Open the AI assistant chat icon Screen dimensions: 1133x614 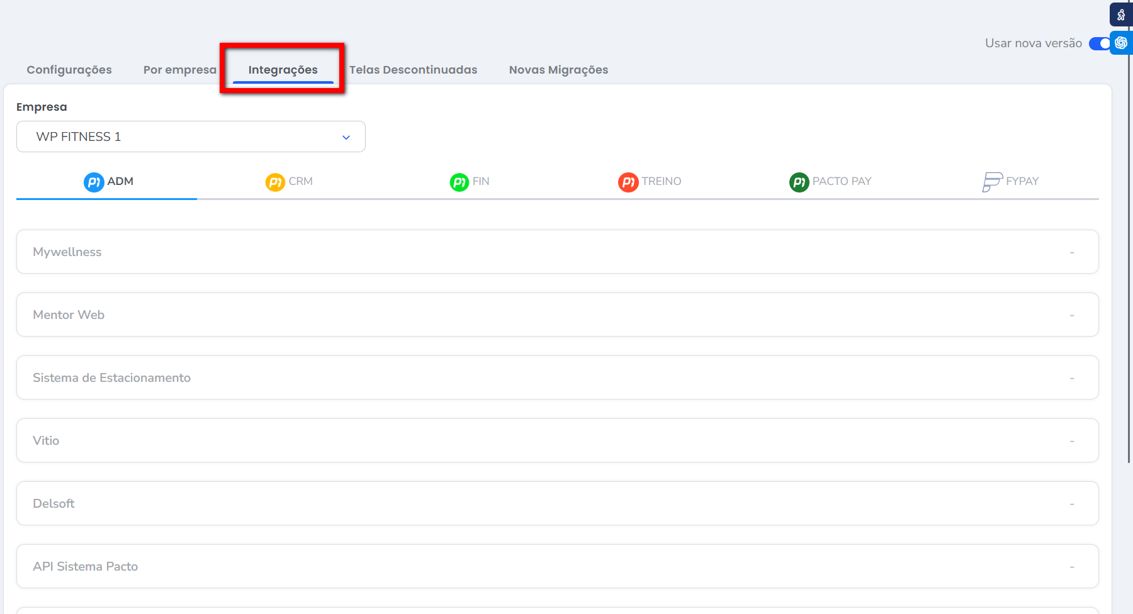(x=1121, y=43)
